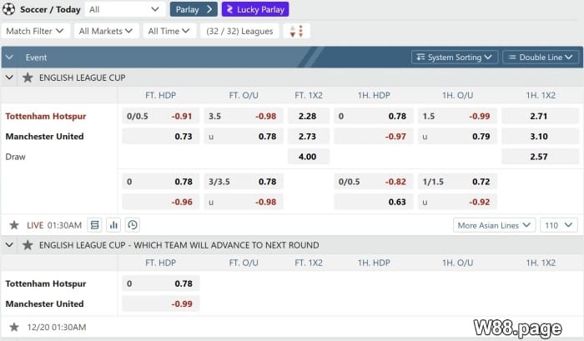Open the (32 / 32) Leagues selector
The width and height of the screenshot is (584, 341).
click(240, 31)
